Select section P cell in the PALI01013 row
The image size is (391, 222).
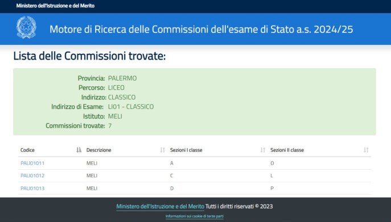(272, 189)
